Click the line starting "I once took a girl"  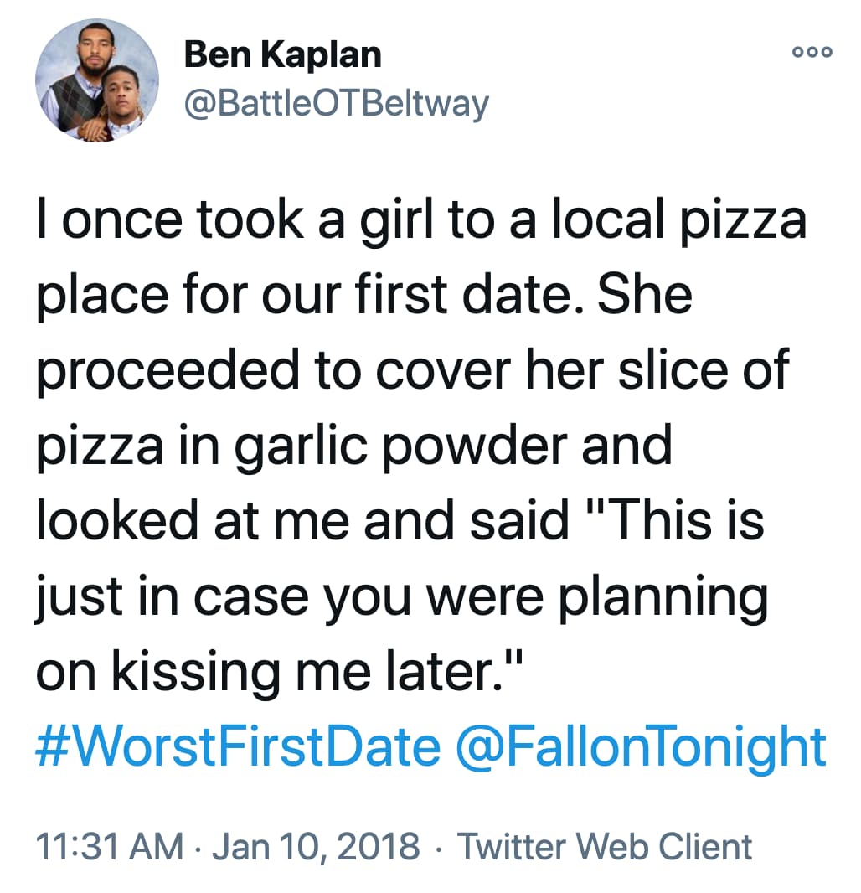(420, 221)
